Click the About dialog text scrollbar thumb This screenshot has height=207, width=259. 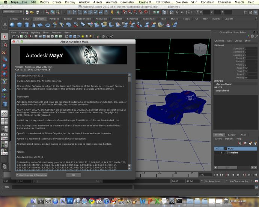129,79
